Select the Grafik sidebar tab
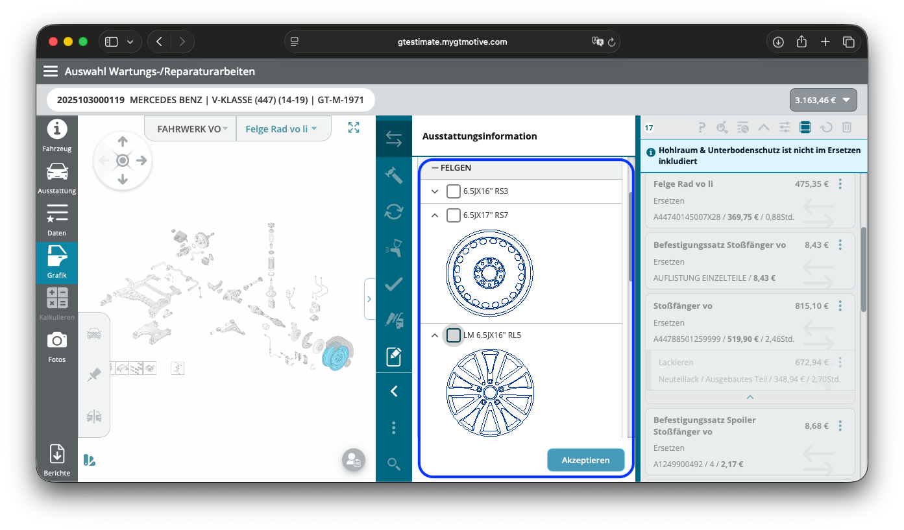The height and width of the screenshot is (530, 904). (57, 263)
